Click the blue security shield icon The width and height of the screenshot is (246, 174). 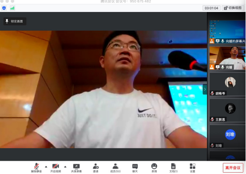tap(4, 8)
